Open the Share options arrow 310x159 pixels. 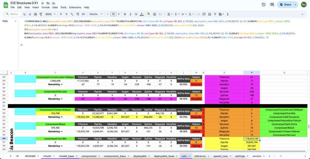[x=295, y=5]
